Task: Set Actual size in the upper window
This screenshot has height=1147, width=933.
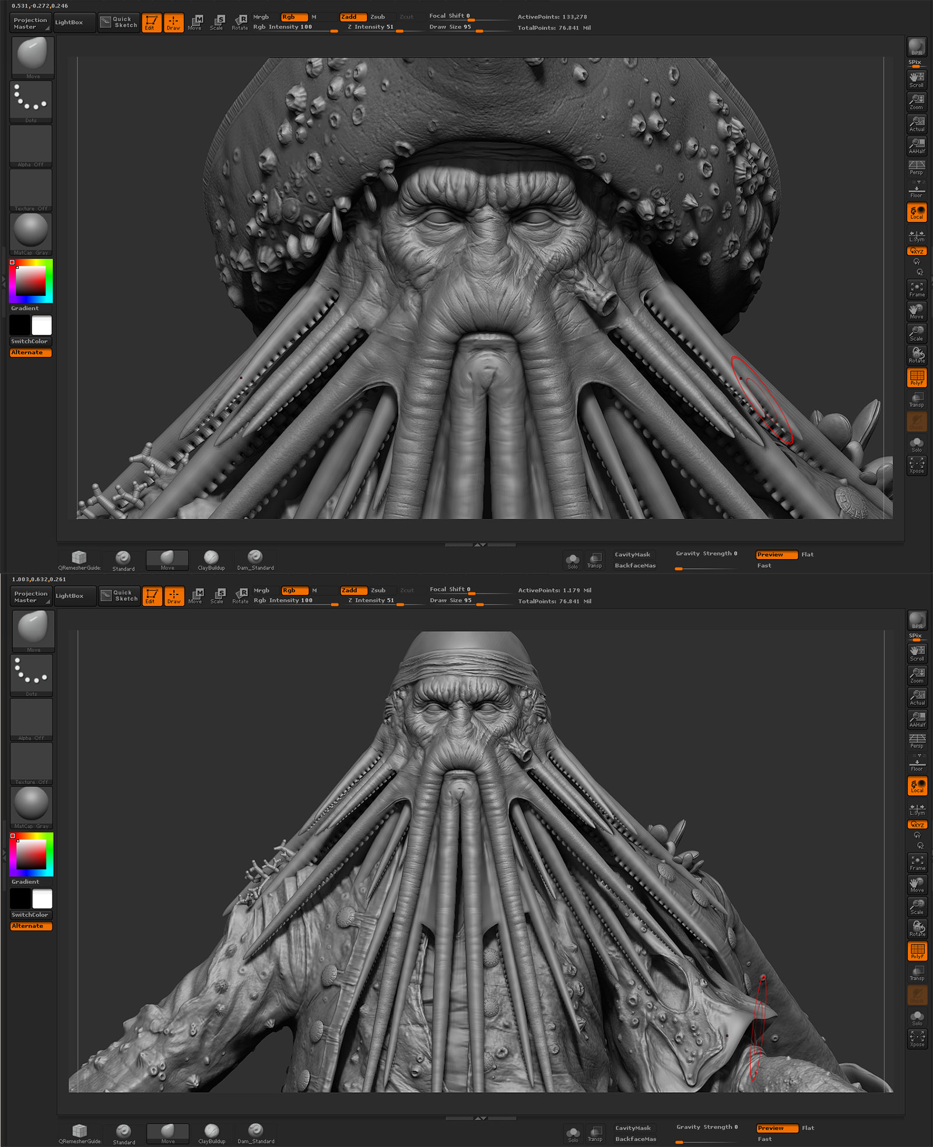Action: 917,124
